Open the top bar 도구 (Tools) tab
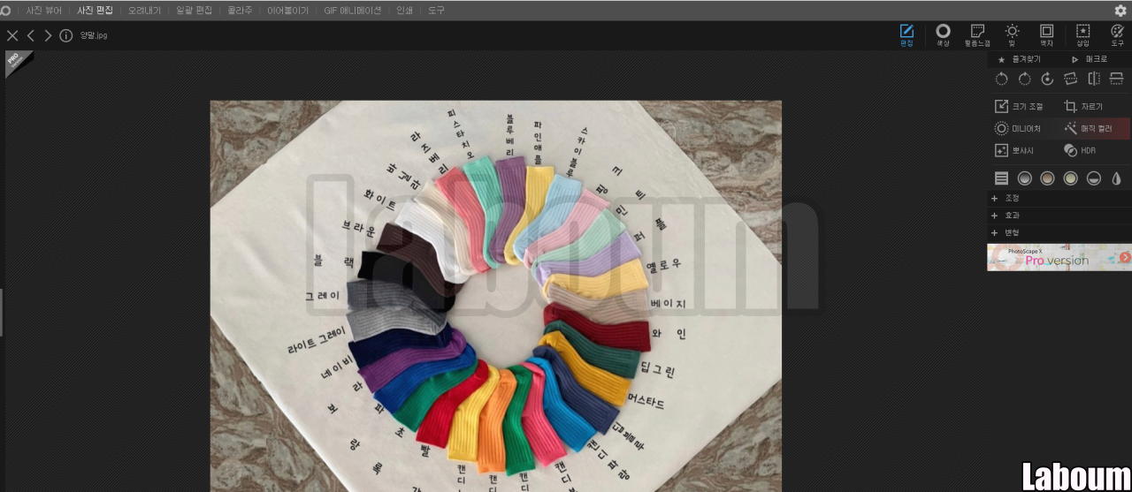The width and height of the screenshot is (1132, 492). click(436, 11)
